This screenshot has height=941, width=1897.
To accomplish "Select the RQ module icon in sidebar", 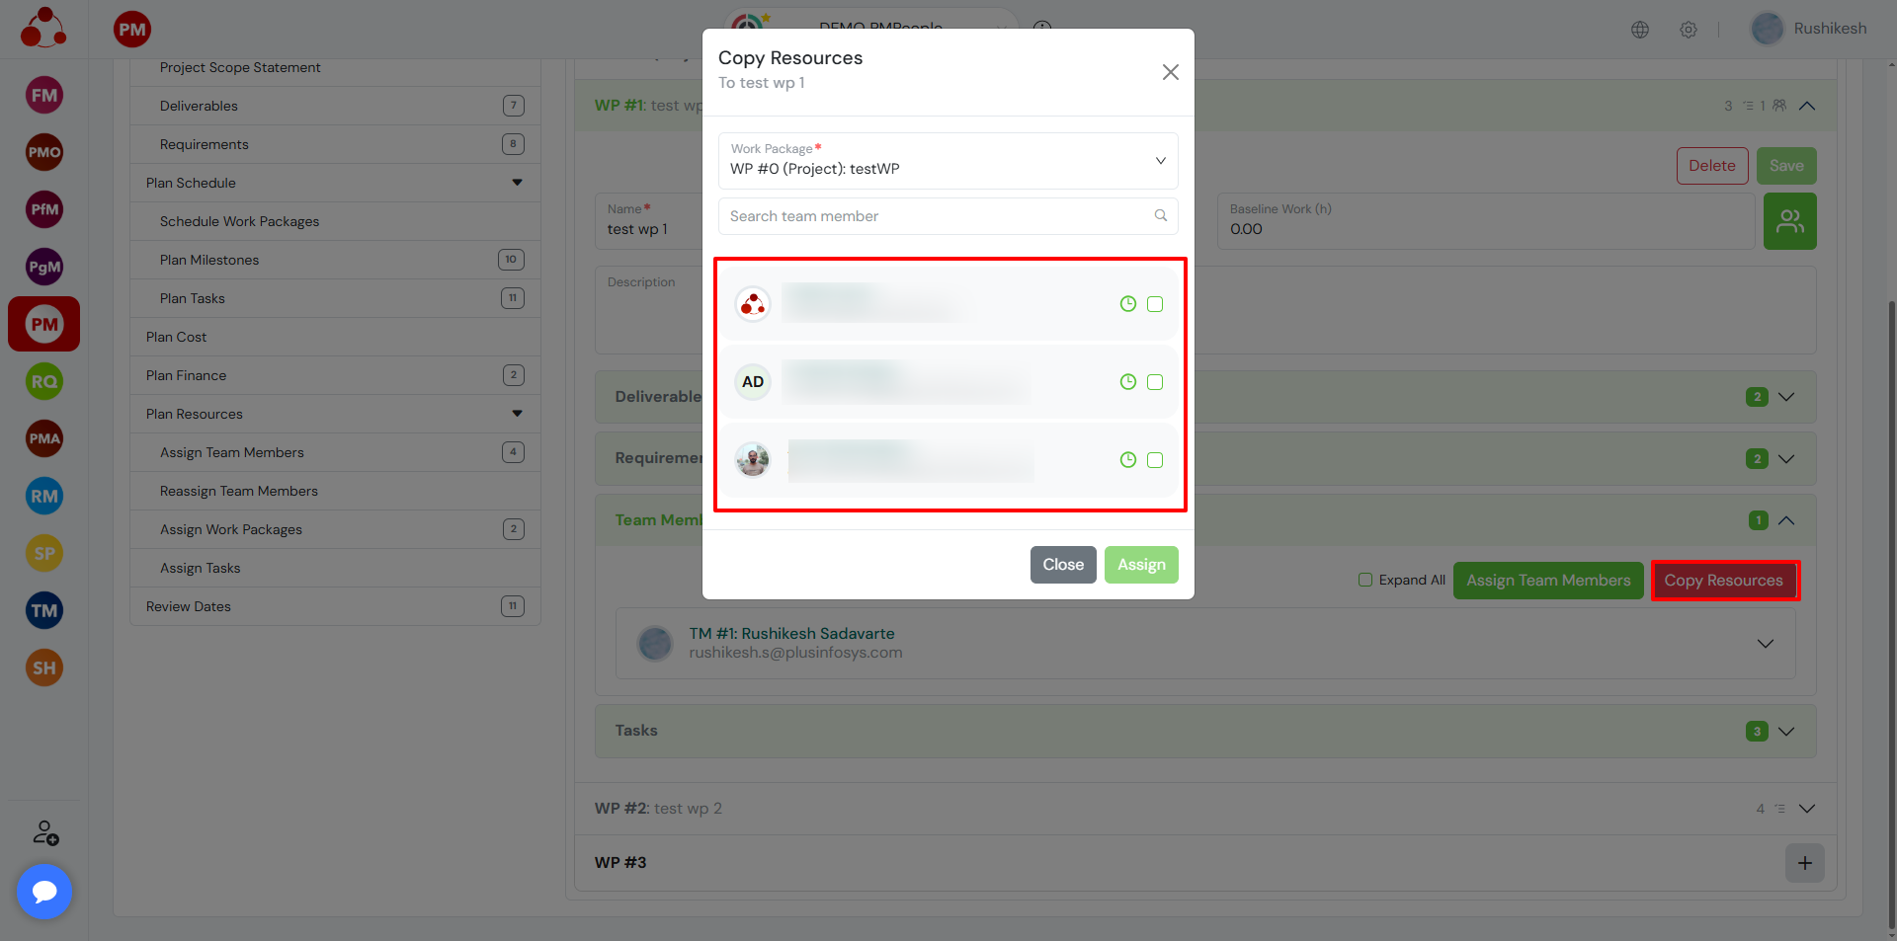I will 44,382.
